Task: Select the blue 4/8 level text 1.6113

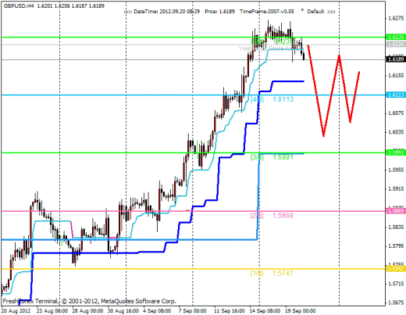Action: click(x=283, y=99)
